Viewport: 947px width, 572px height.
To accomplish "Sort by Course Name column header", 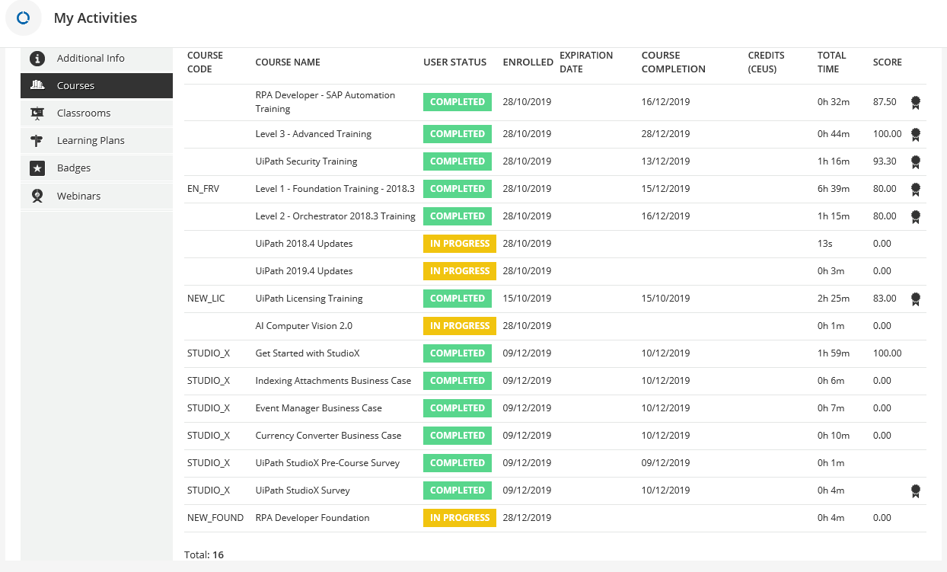I will (x=288, y=62).
